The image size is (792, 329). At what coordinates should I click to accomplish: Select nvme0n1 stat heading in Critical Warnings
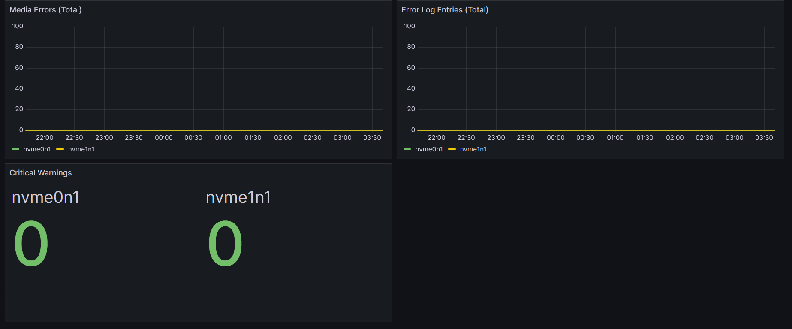tap(45, 197)
